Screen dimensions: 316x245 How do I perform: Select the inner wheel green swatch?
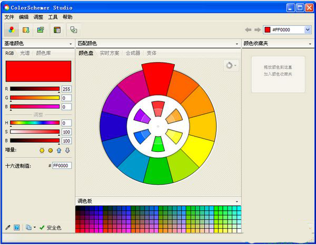click(x=158, y=144)
